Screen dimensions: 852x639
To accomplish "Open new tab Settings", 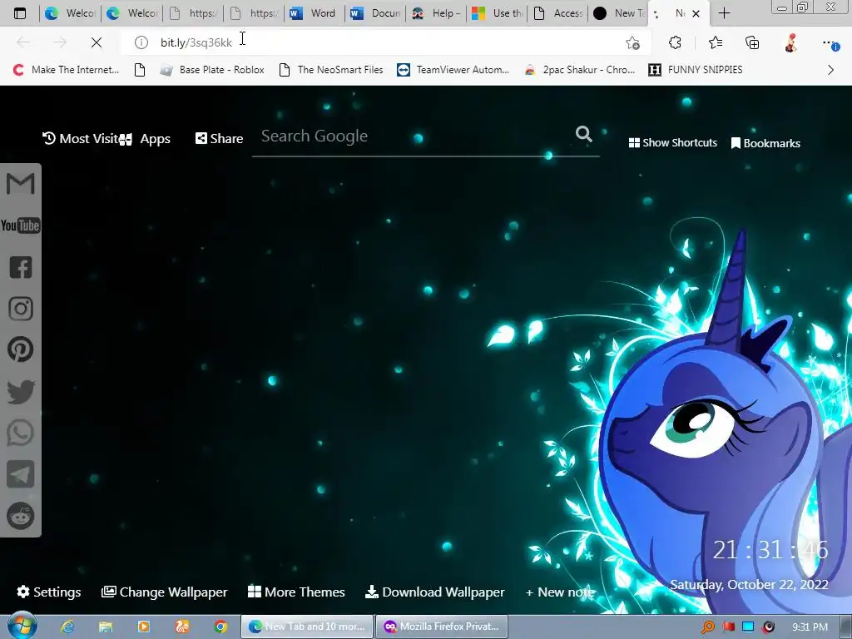I will pos(49,592).
